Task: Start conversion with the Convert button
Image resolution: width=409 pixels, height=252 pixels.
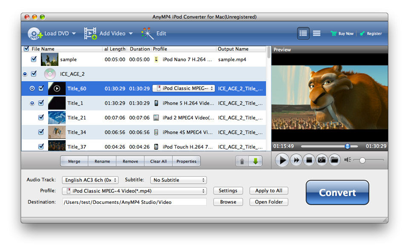Action: (x=337, y=193)
